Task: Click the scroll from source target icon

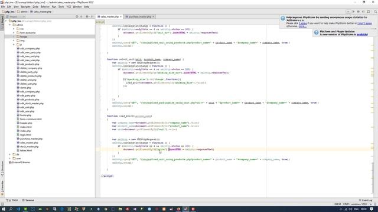Action: tap(77, 16)
